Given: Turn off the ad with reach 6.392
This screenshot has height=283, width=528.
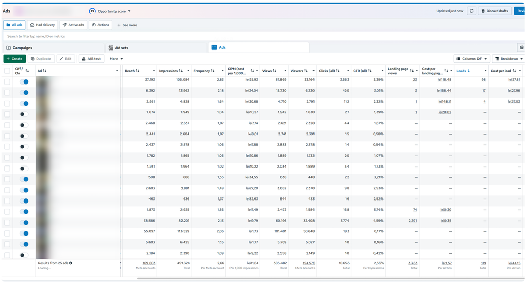Looking at the screenshot, I should click(24, 93).
